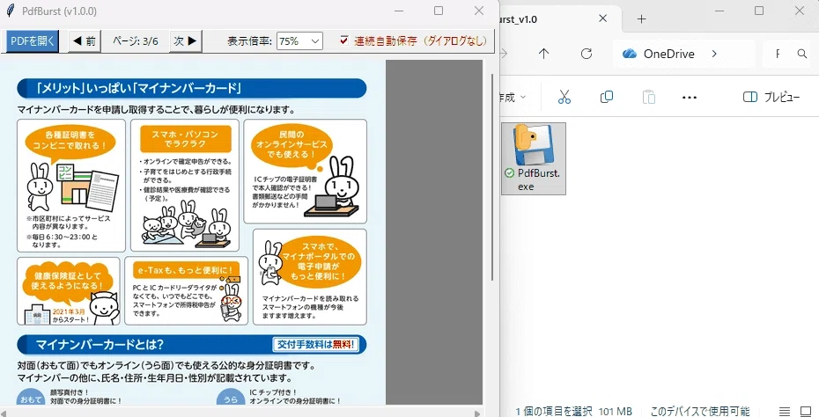Image resolution: width=819 pixels, height=417 pixels.
Task: Cut the selected file with scissors icon
Action: (x=564, y=97)
